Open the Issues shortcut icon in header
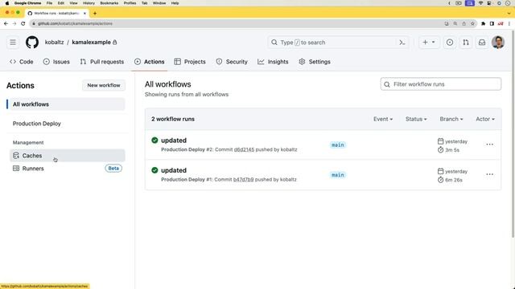The image size is (515, 289). click(x=450, y=43)
